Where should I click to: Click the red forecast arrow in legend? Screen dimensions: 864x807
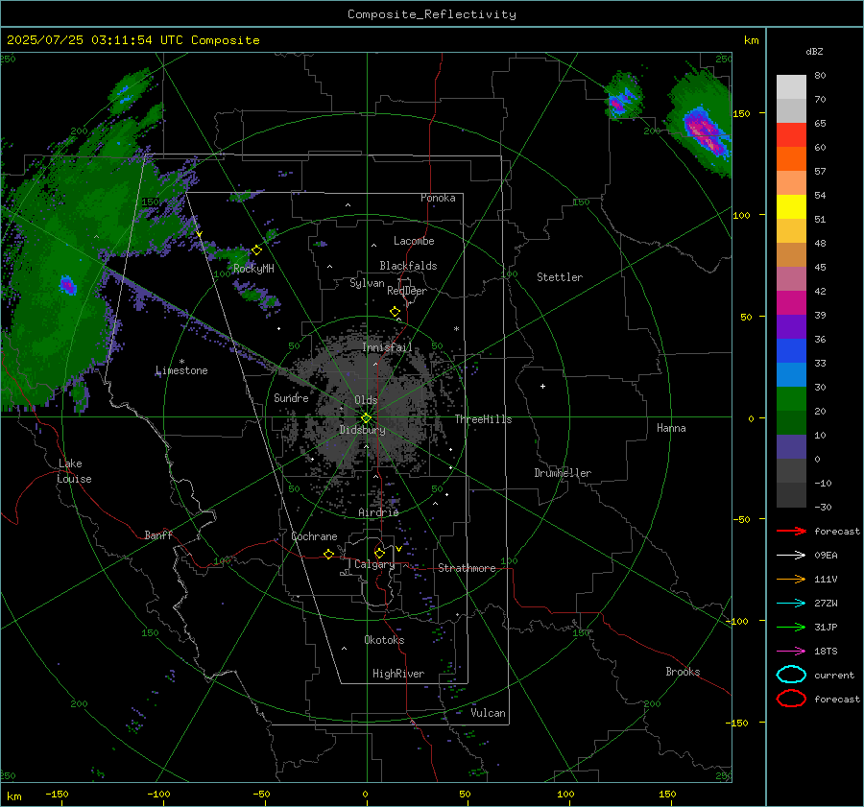click(791, 531)
